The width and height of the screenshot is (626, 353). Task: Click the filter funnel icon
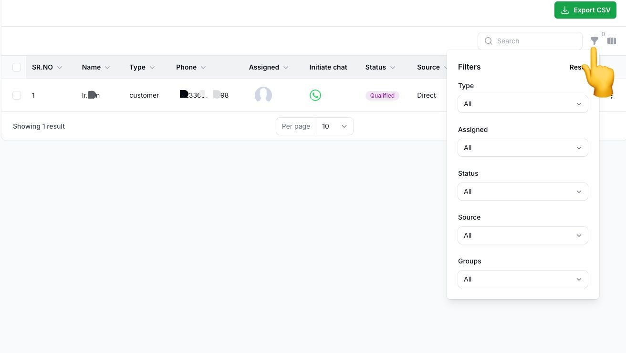coord(594,41)
